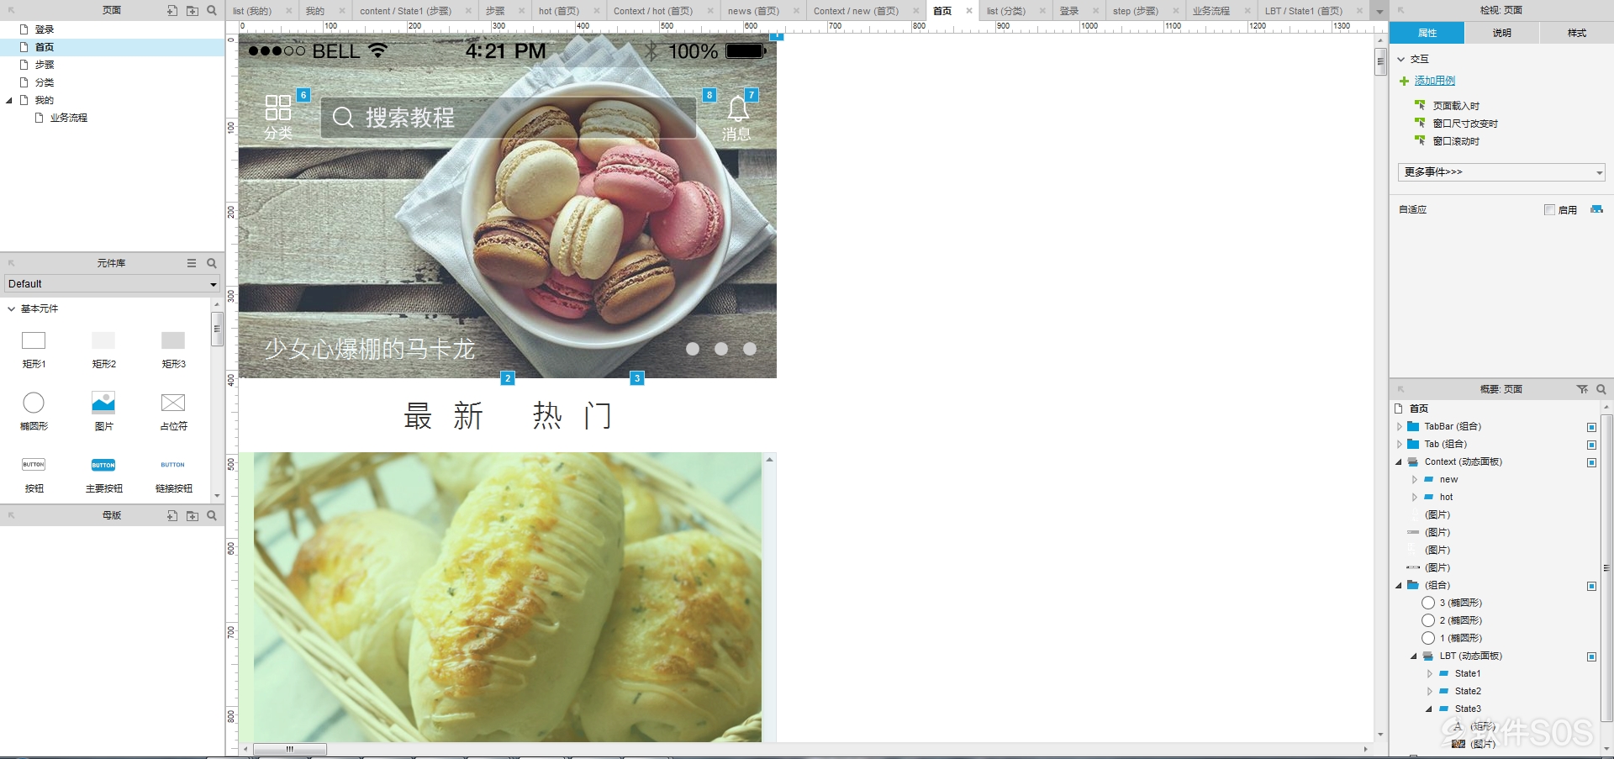Select the 热门 tab label on canvas
Image resolution: width=1614 pixels, height=759 pixels.
[572, 416]
